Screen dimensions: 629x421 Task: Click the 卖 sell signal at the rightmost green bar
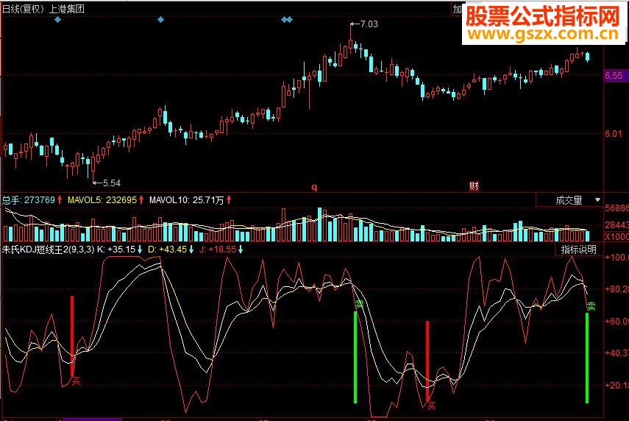point(591,307)
